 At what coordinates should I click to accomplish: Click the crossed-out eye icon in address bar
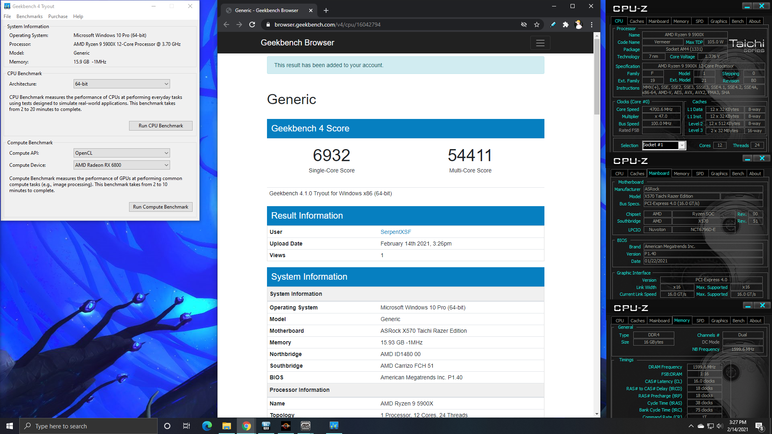coord(524,25)
